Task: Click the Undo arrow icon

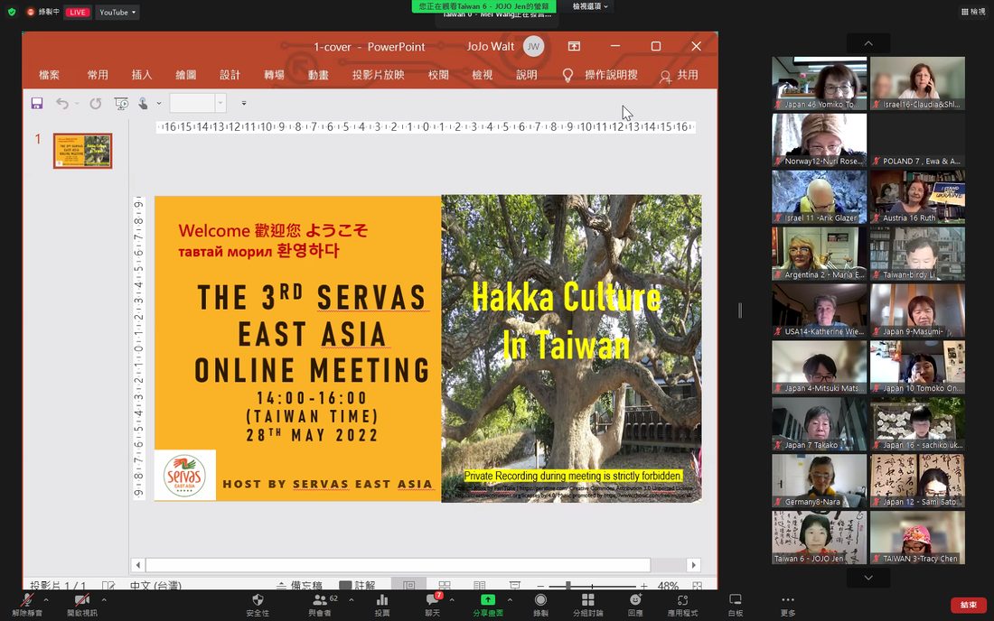Action: pyautogui.click(x=62, y=103)
